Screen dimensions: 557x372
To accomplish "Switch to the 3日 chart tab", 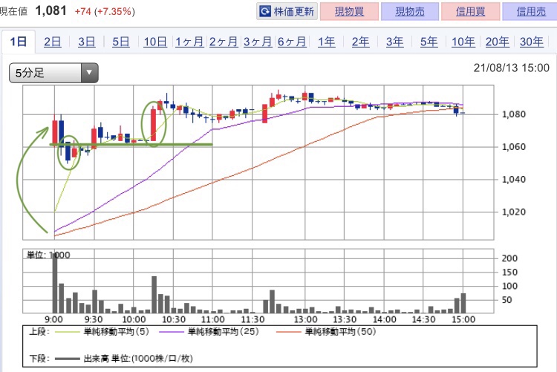I will pyautogui.click(x=86, y=42).
